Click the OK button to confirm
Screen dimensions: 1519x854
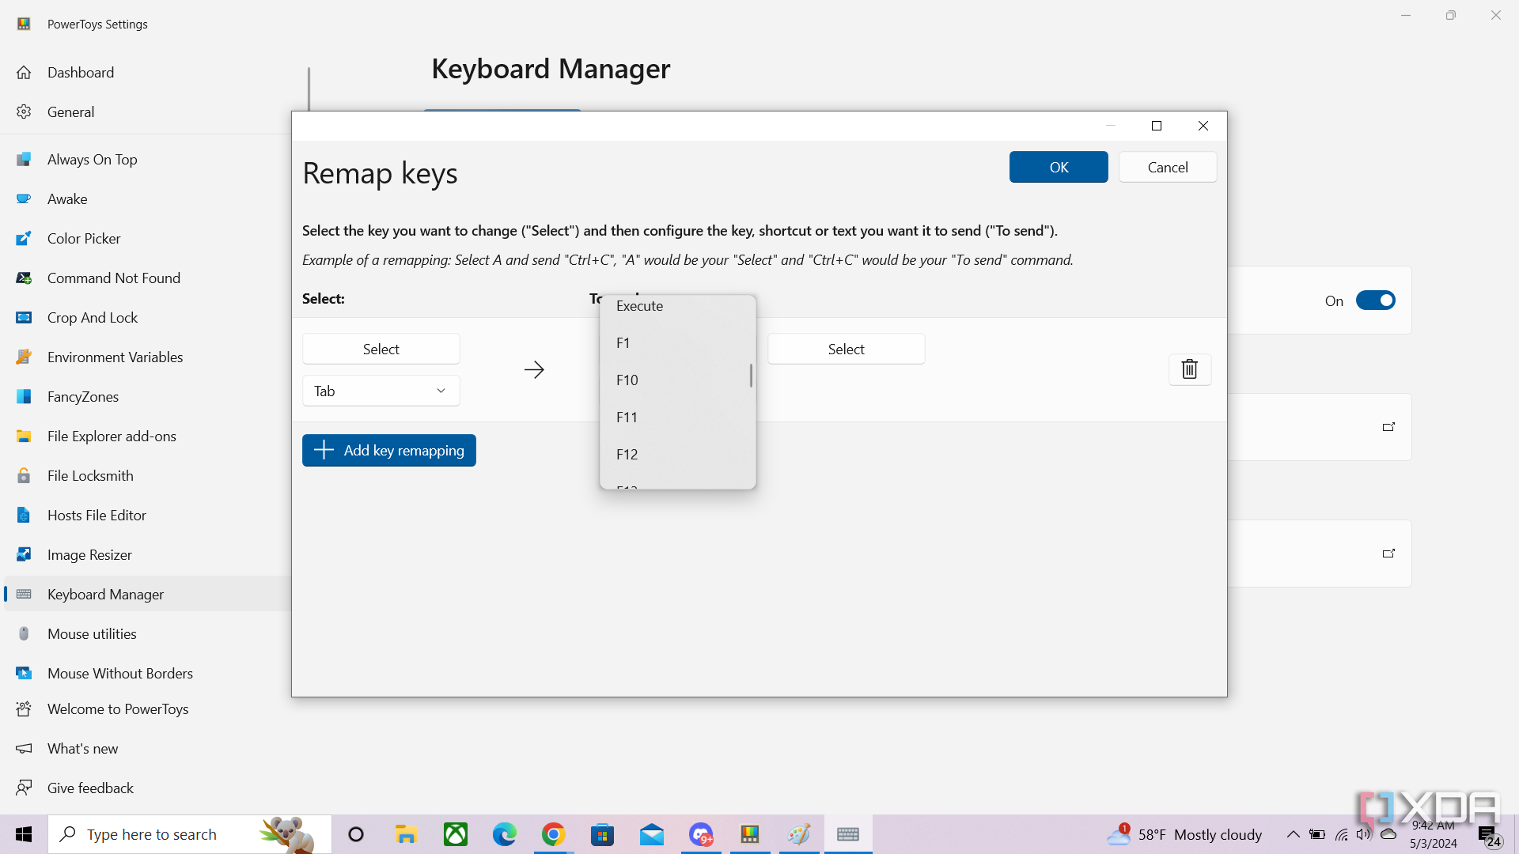coord(1059,167)
